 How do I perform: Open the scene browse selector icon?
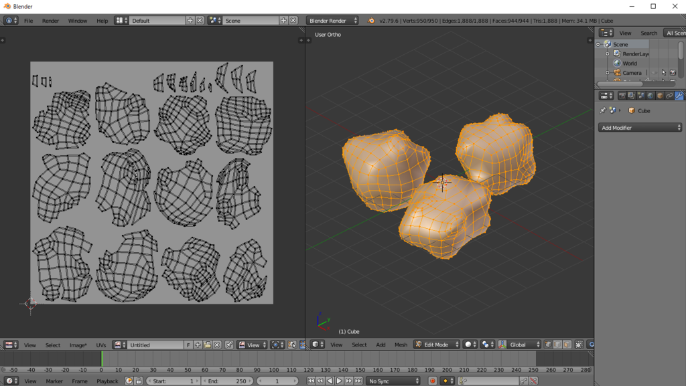pyautogui.click(x=214, y=21)
